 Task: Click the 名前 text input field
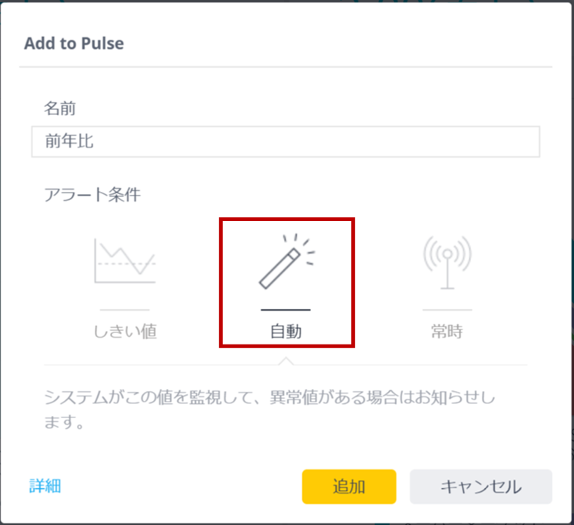285,141
